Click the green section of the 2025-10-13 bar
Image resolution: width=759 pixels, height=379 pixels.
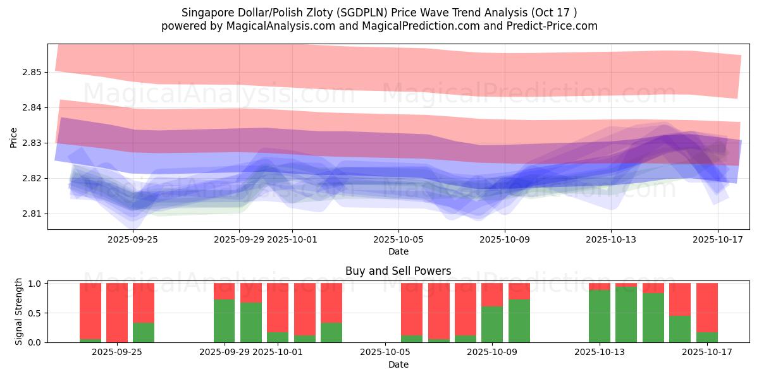[x=599, y=316]
